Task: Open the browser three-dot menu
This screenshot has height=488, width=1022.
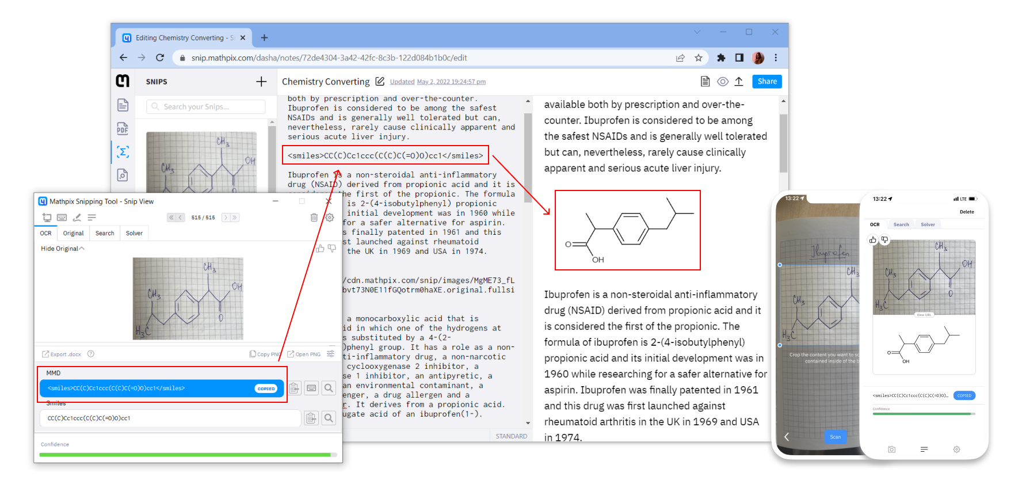Action: tap(776, 58)
